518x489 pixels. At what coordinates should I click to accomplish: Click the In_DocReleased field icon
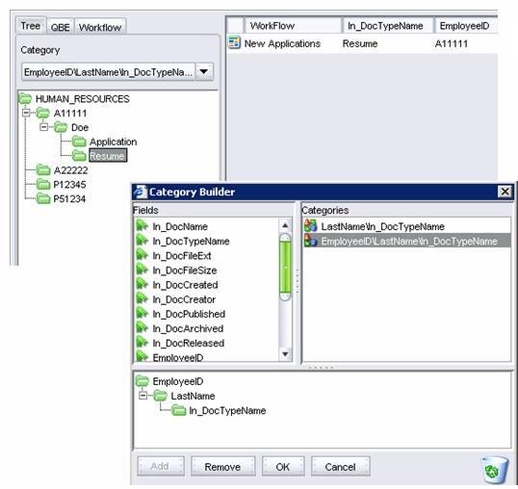[142, 343]
